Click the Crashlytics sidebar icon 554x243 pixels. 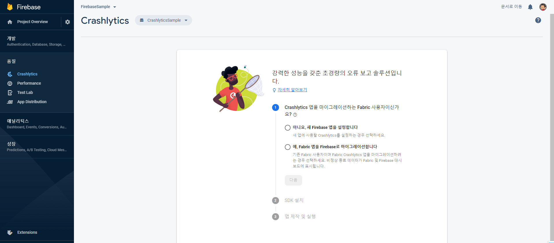point(10,74)
